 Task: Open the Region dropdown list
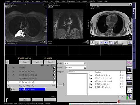point(85,63)
